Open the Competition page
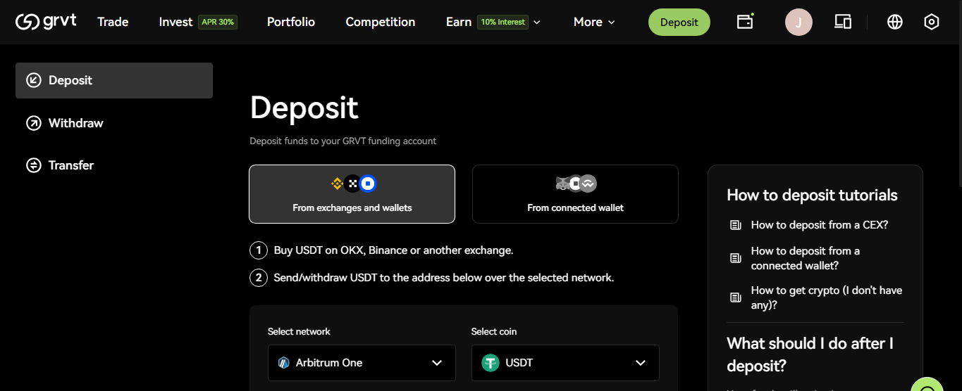Image resolution: width=962 pixels, height=391 pixels. 381,22
